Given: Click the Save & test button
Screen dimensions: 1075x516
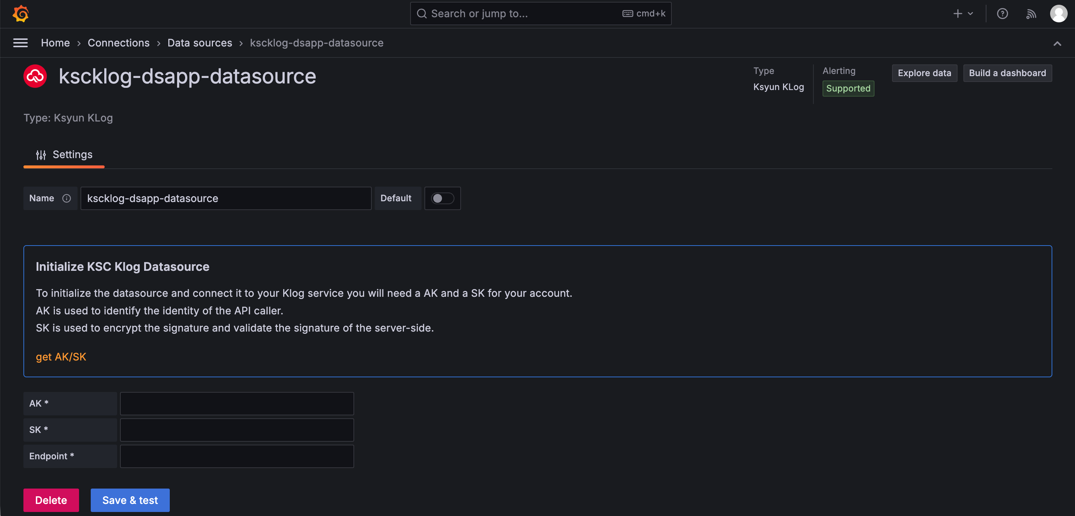Looking at the screenshot, I should [x=130, y=500].
